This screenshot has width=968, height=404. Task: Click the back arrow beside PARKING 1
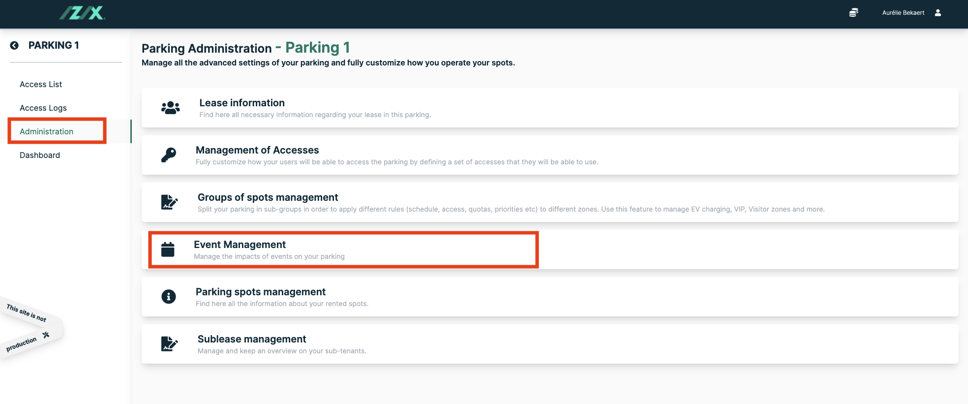[x=14, y=45]
